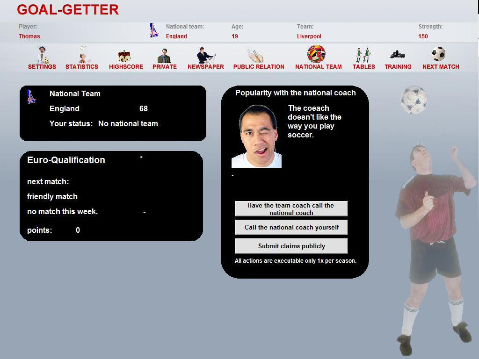This screenshot has width=479, height=359.
Task: Open the Newspaper reader icon
Action: pos(206,55)
